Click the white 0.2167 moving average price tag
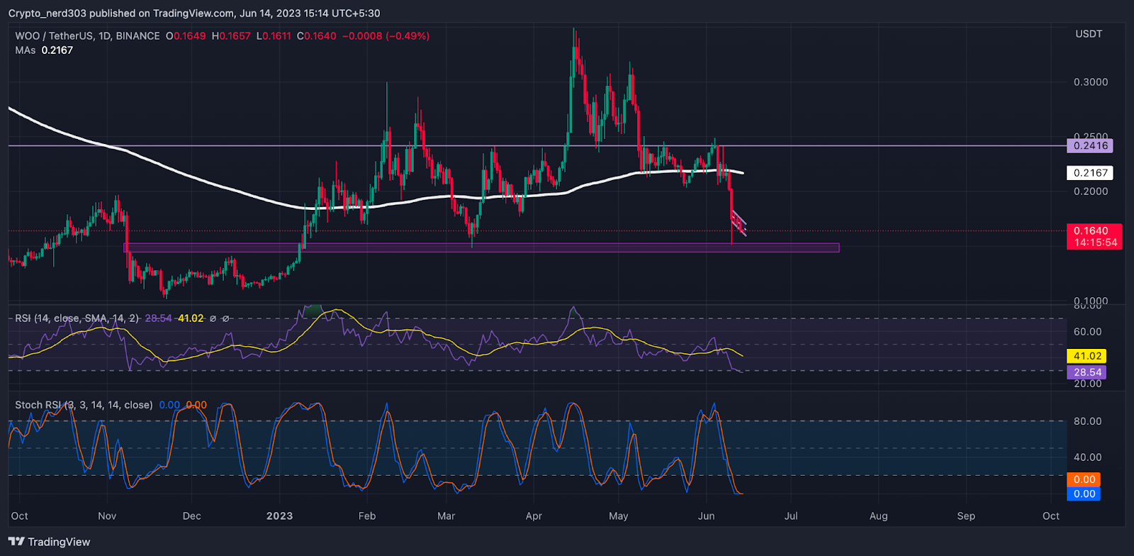 1090,173
